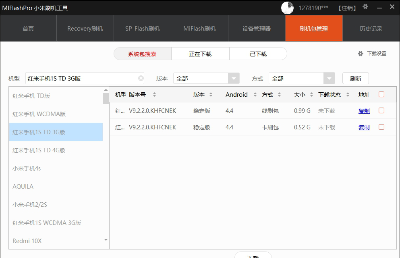The height and width of the screenshot is (268, 400).
Task: Click the 0.52 G size cell
Action: pos(302,127)
